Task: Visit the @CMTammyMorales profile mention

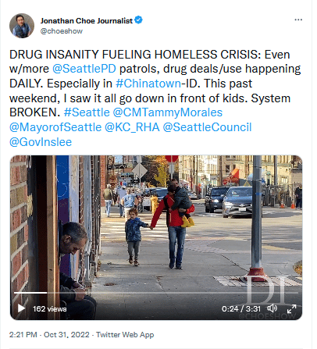Action: click(168, 112)
